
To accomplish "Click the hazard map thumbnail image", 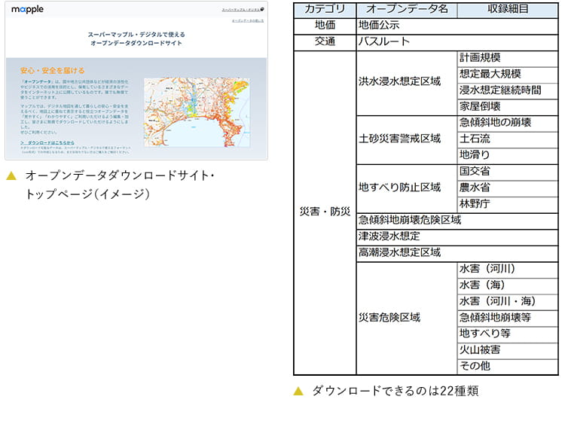I will coord(197,112).
